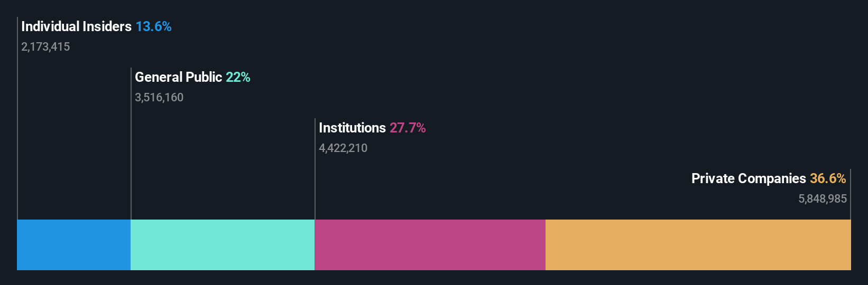This screenshot has height=285, width=868.
Task: Select the Individual Insiders label
Action: point(76,26)
